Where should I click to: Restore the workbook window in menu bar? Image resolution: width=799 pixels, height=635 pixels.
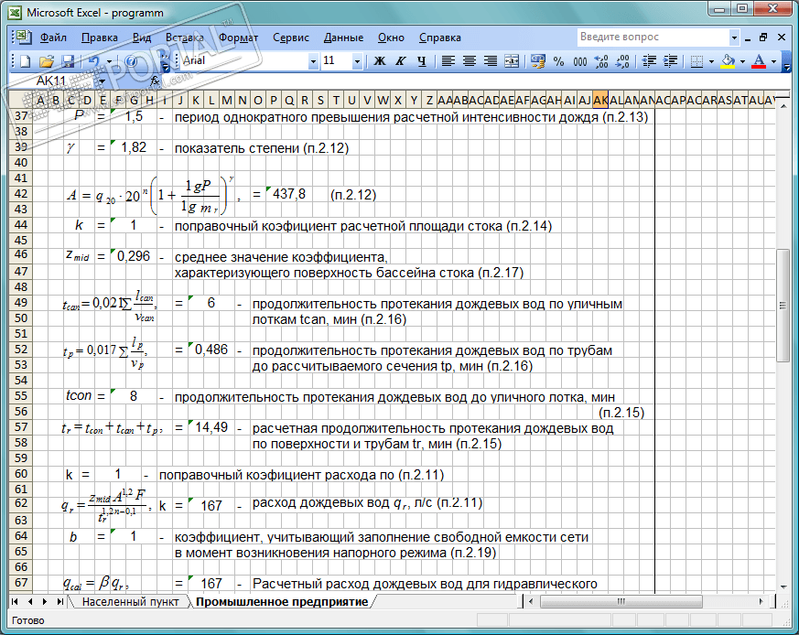click(x=762, y=38)
